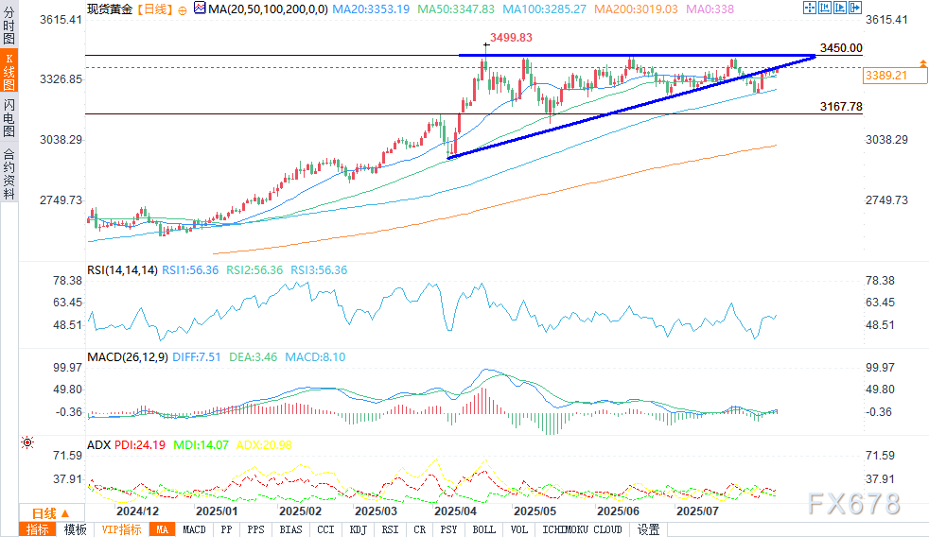929x537 pixels.
Task: Select the VIP指标 tab
Action: pyautogui.click(x=121, y=529)
